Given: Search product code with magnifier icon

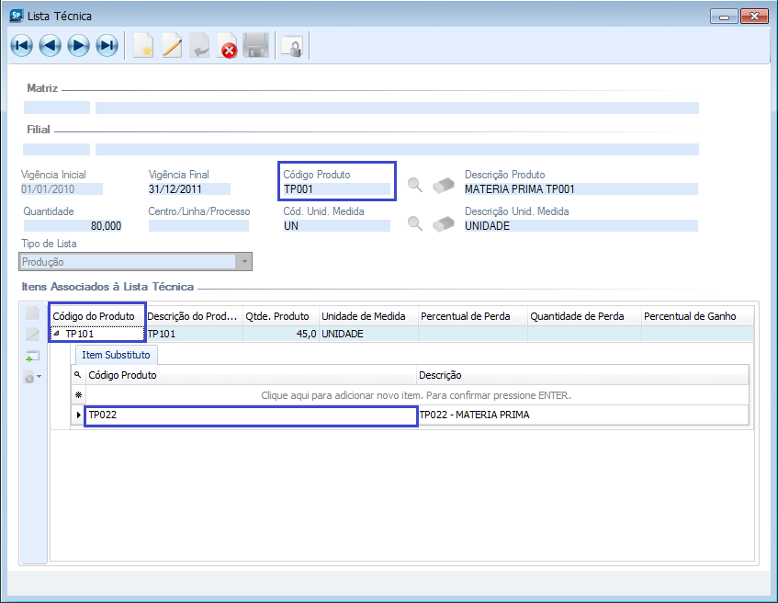Looking at the screenshot, I should tap(415, 186).
